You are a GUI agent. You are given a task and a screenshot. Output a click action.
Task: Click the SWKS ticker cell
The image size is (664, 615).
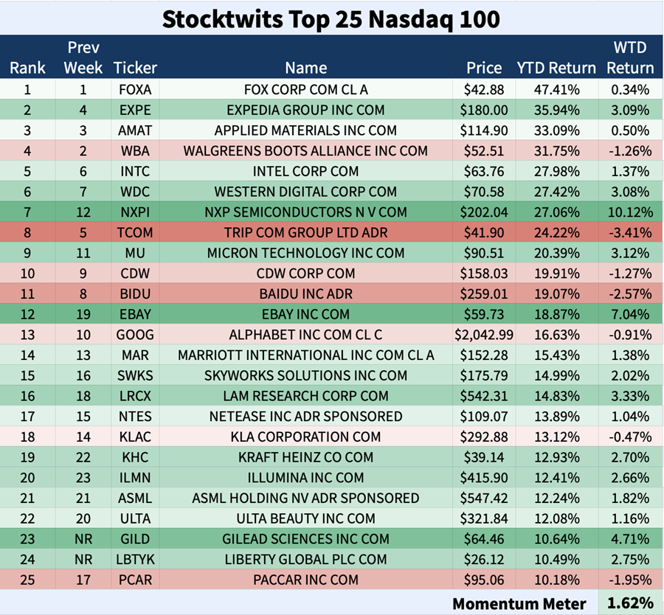click(x=135, y=375)
